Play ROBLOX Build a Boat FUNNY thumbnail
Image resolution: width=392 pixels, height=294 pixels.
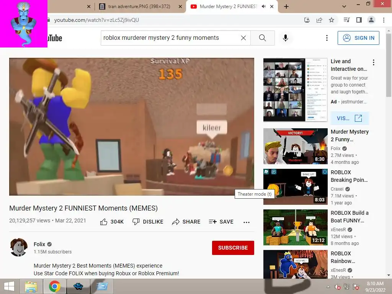(295, 227)
